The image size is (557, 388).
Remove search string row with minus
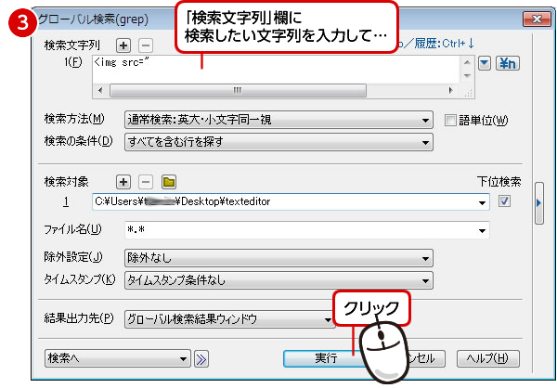[x=146, y=45]
